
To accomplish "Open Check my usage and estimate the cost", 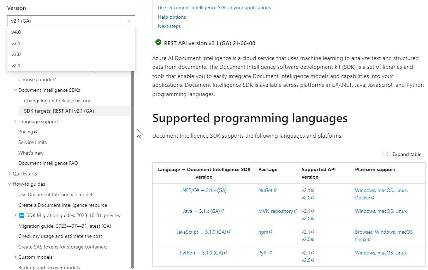I will (x=60, y=236).
